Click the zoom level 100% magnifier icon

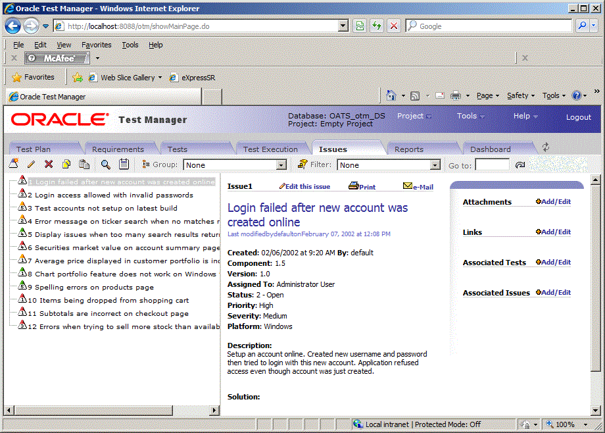click(550, 424)
